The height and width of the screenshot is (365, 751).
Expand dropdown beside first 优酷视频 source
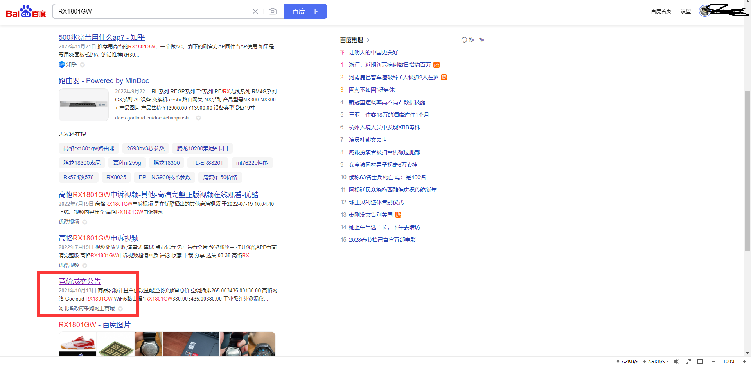pyautogui.click(x=84, y=222)
